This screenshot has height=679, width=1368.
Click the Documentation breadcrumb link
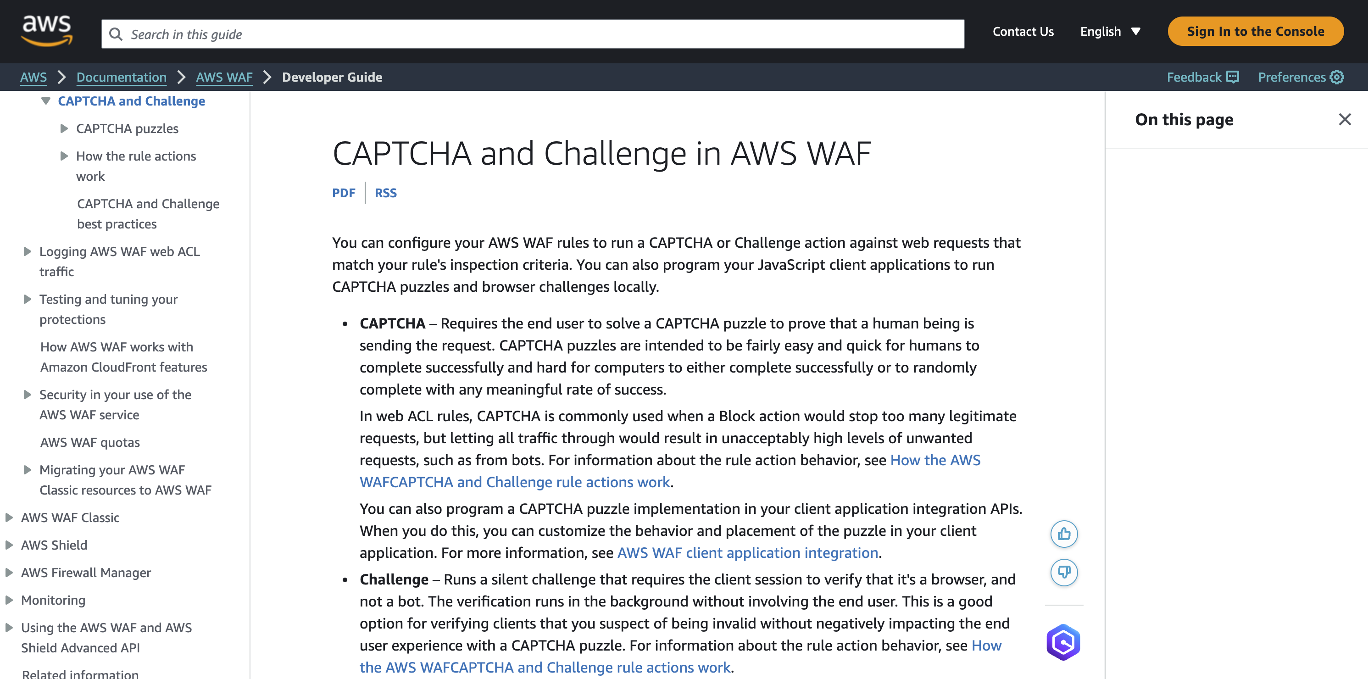click(121, 77)
